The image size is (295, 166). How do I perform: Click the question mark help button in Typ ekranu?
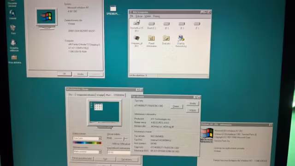point(195,97)
